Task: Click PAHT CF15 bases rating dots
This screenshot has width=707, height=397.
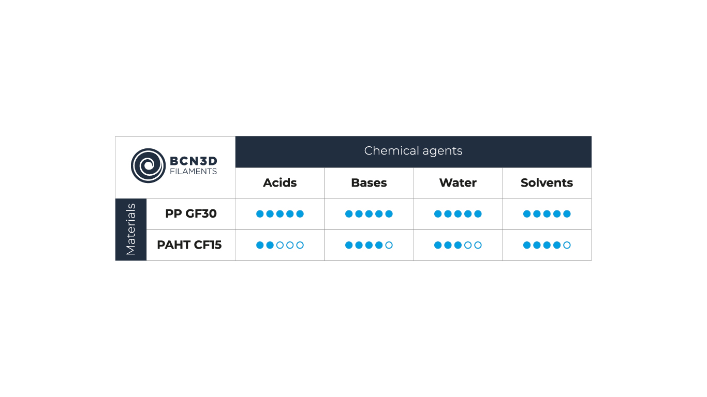Action: [369, 245]
